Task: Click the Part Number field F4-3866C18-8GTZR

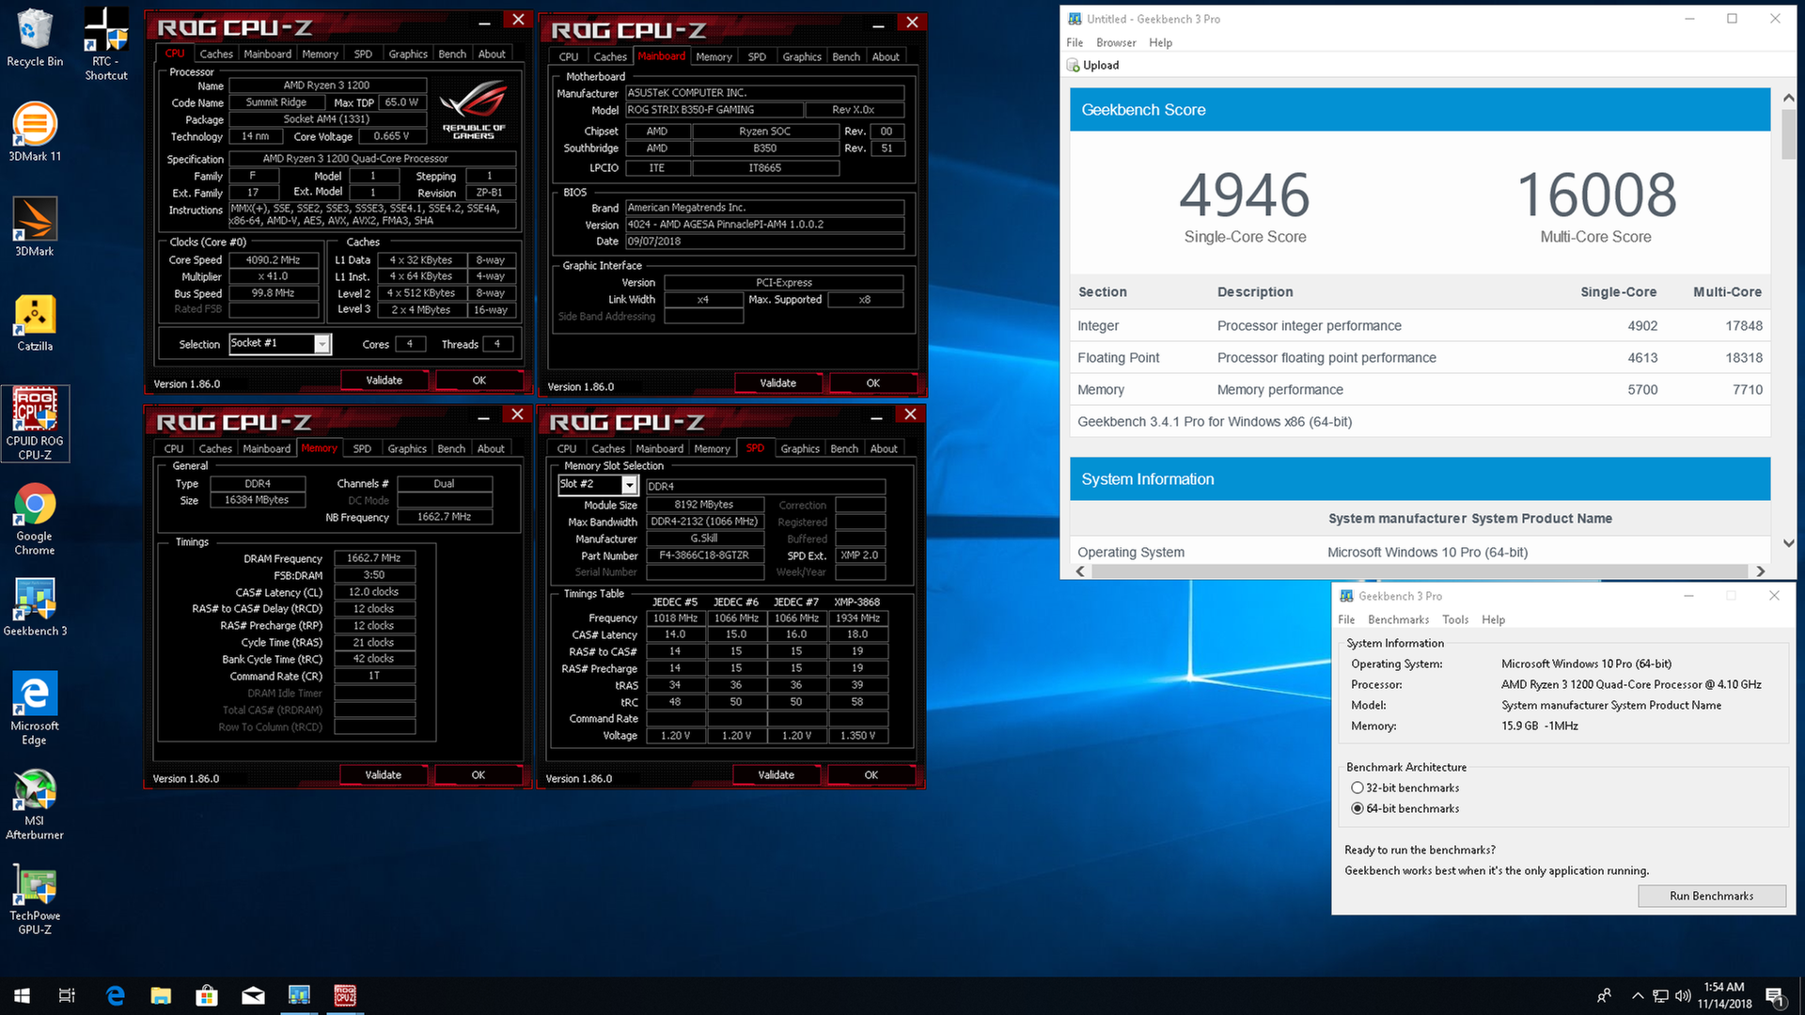Action: pyautogui.click(x=704, y=555)
